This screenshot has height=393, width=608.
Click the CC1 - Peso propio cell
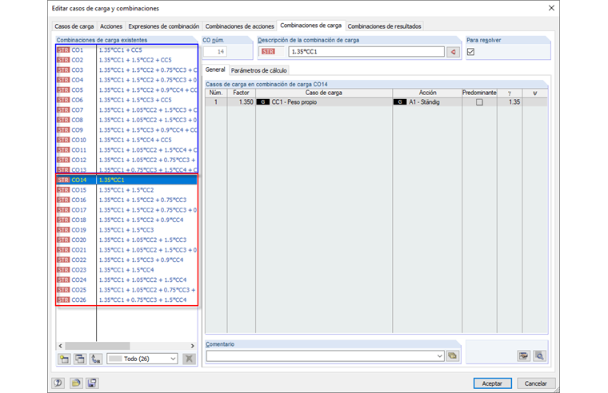(324, 102)
